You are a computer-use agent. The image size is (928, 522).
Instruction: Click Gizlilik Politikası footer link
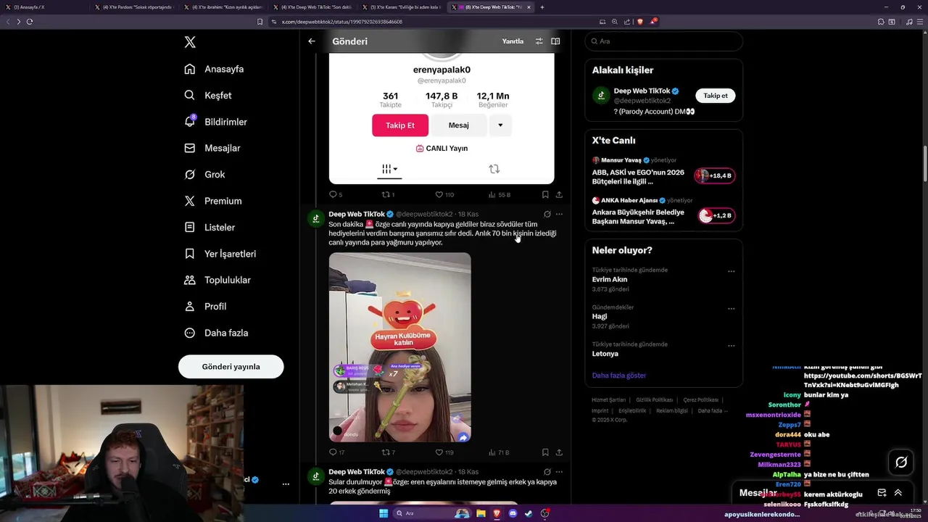pos(655,400)
